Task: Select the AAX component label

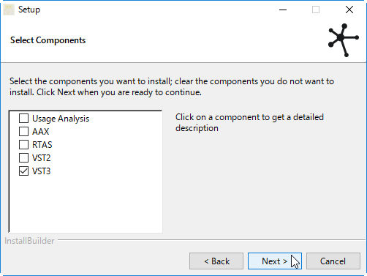Action: pyautogui.click(x=41, y=132)
